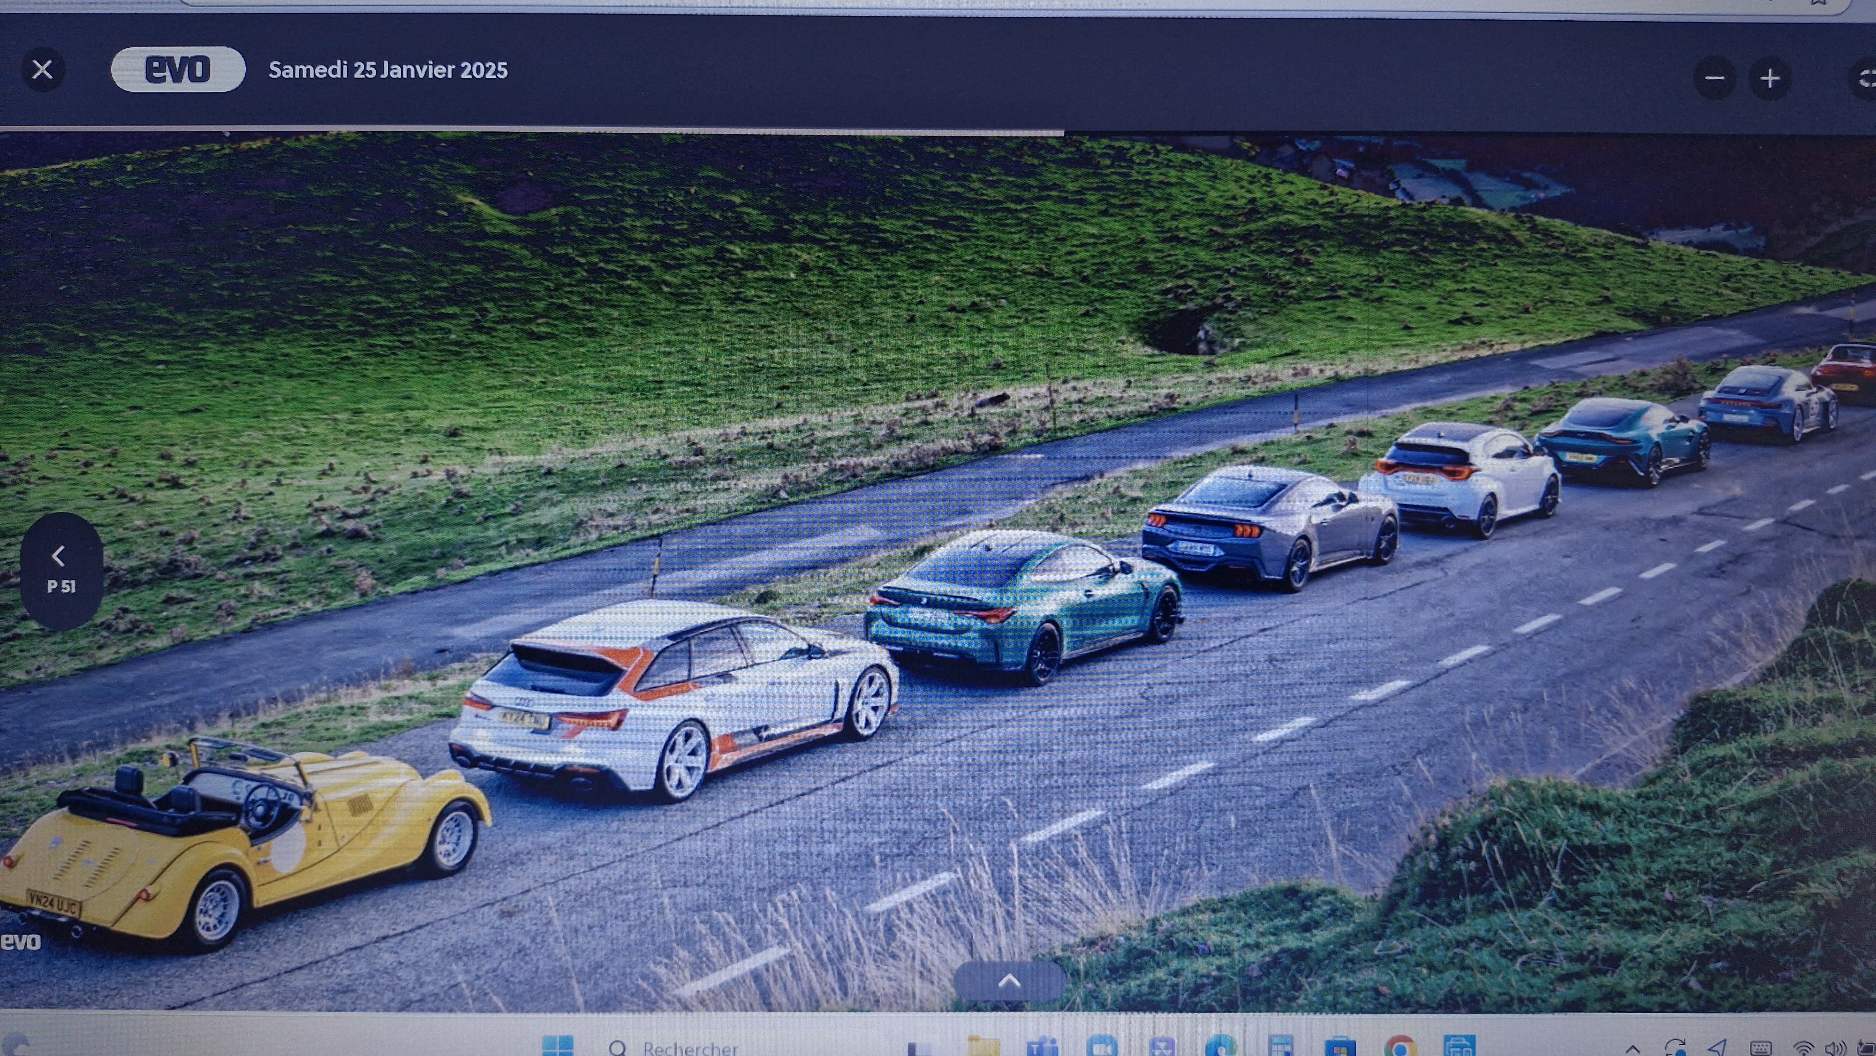Screen dimensions: 1876x1056
Task: Click the Samedi 25 Janvier 2025 date
Action: 387,70
